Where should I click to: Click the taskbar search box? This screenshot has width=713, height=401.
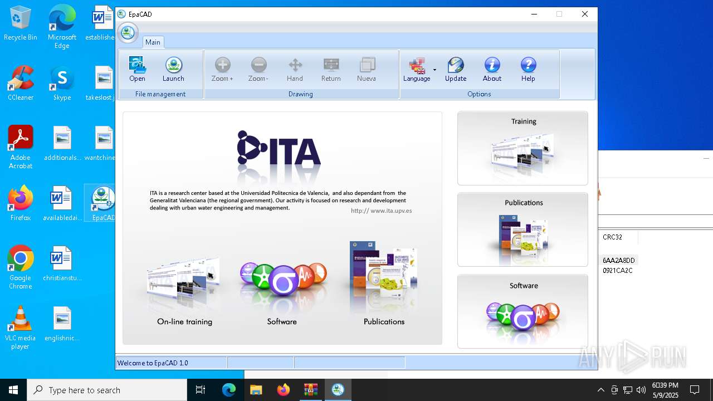pyautogui.click(x=107, y=390)
